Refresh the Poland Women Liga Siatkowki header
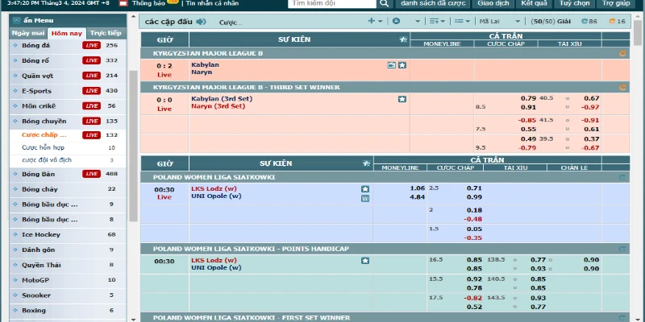This screenshot has height=322, width=645. [622, 177]
